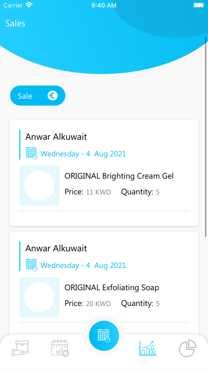Open the central blue calendar action button
Screen dimensions: 208x370
point(104,335)
